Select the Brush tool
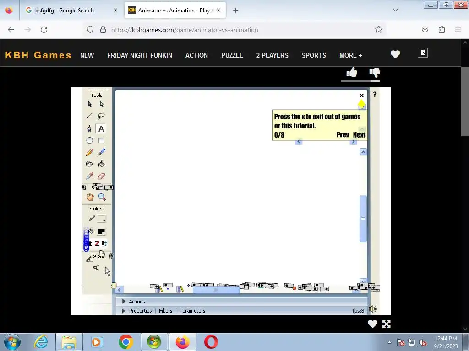This screenshot has width=469, height=351. tap(101, 152)
